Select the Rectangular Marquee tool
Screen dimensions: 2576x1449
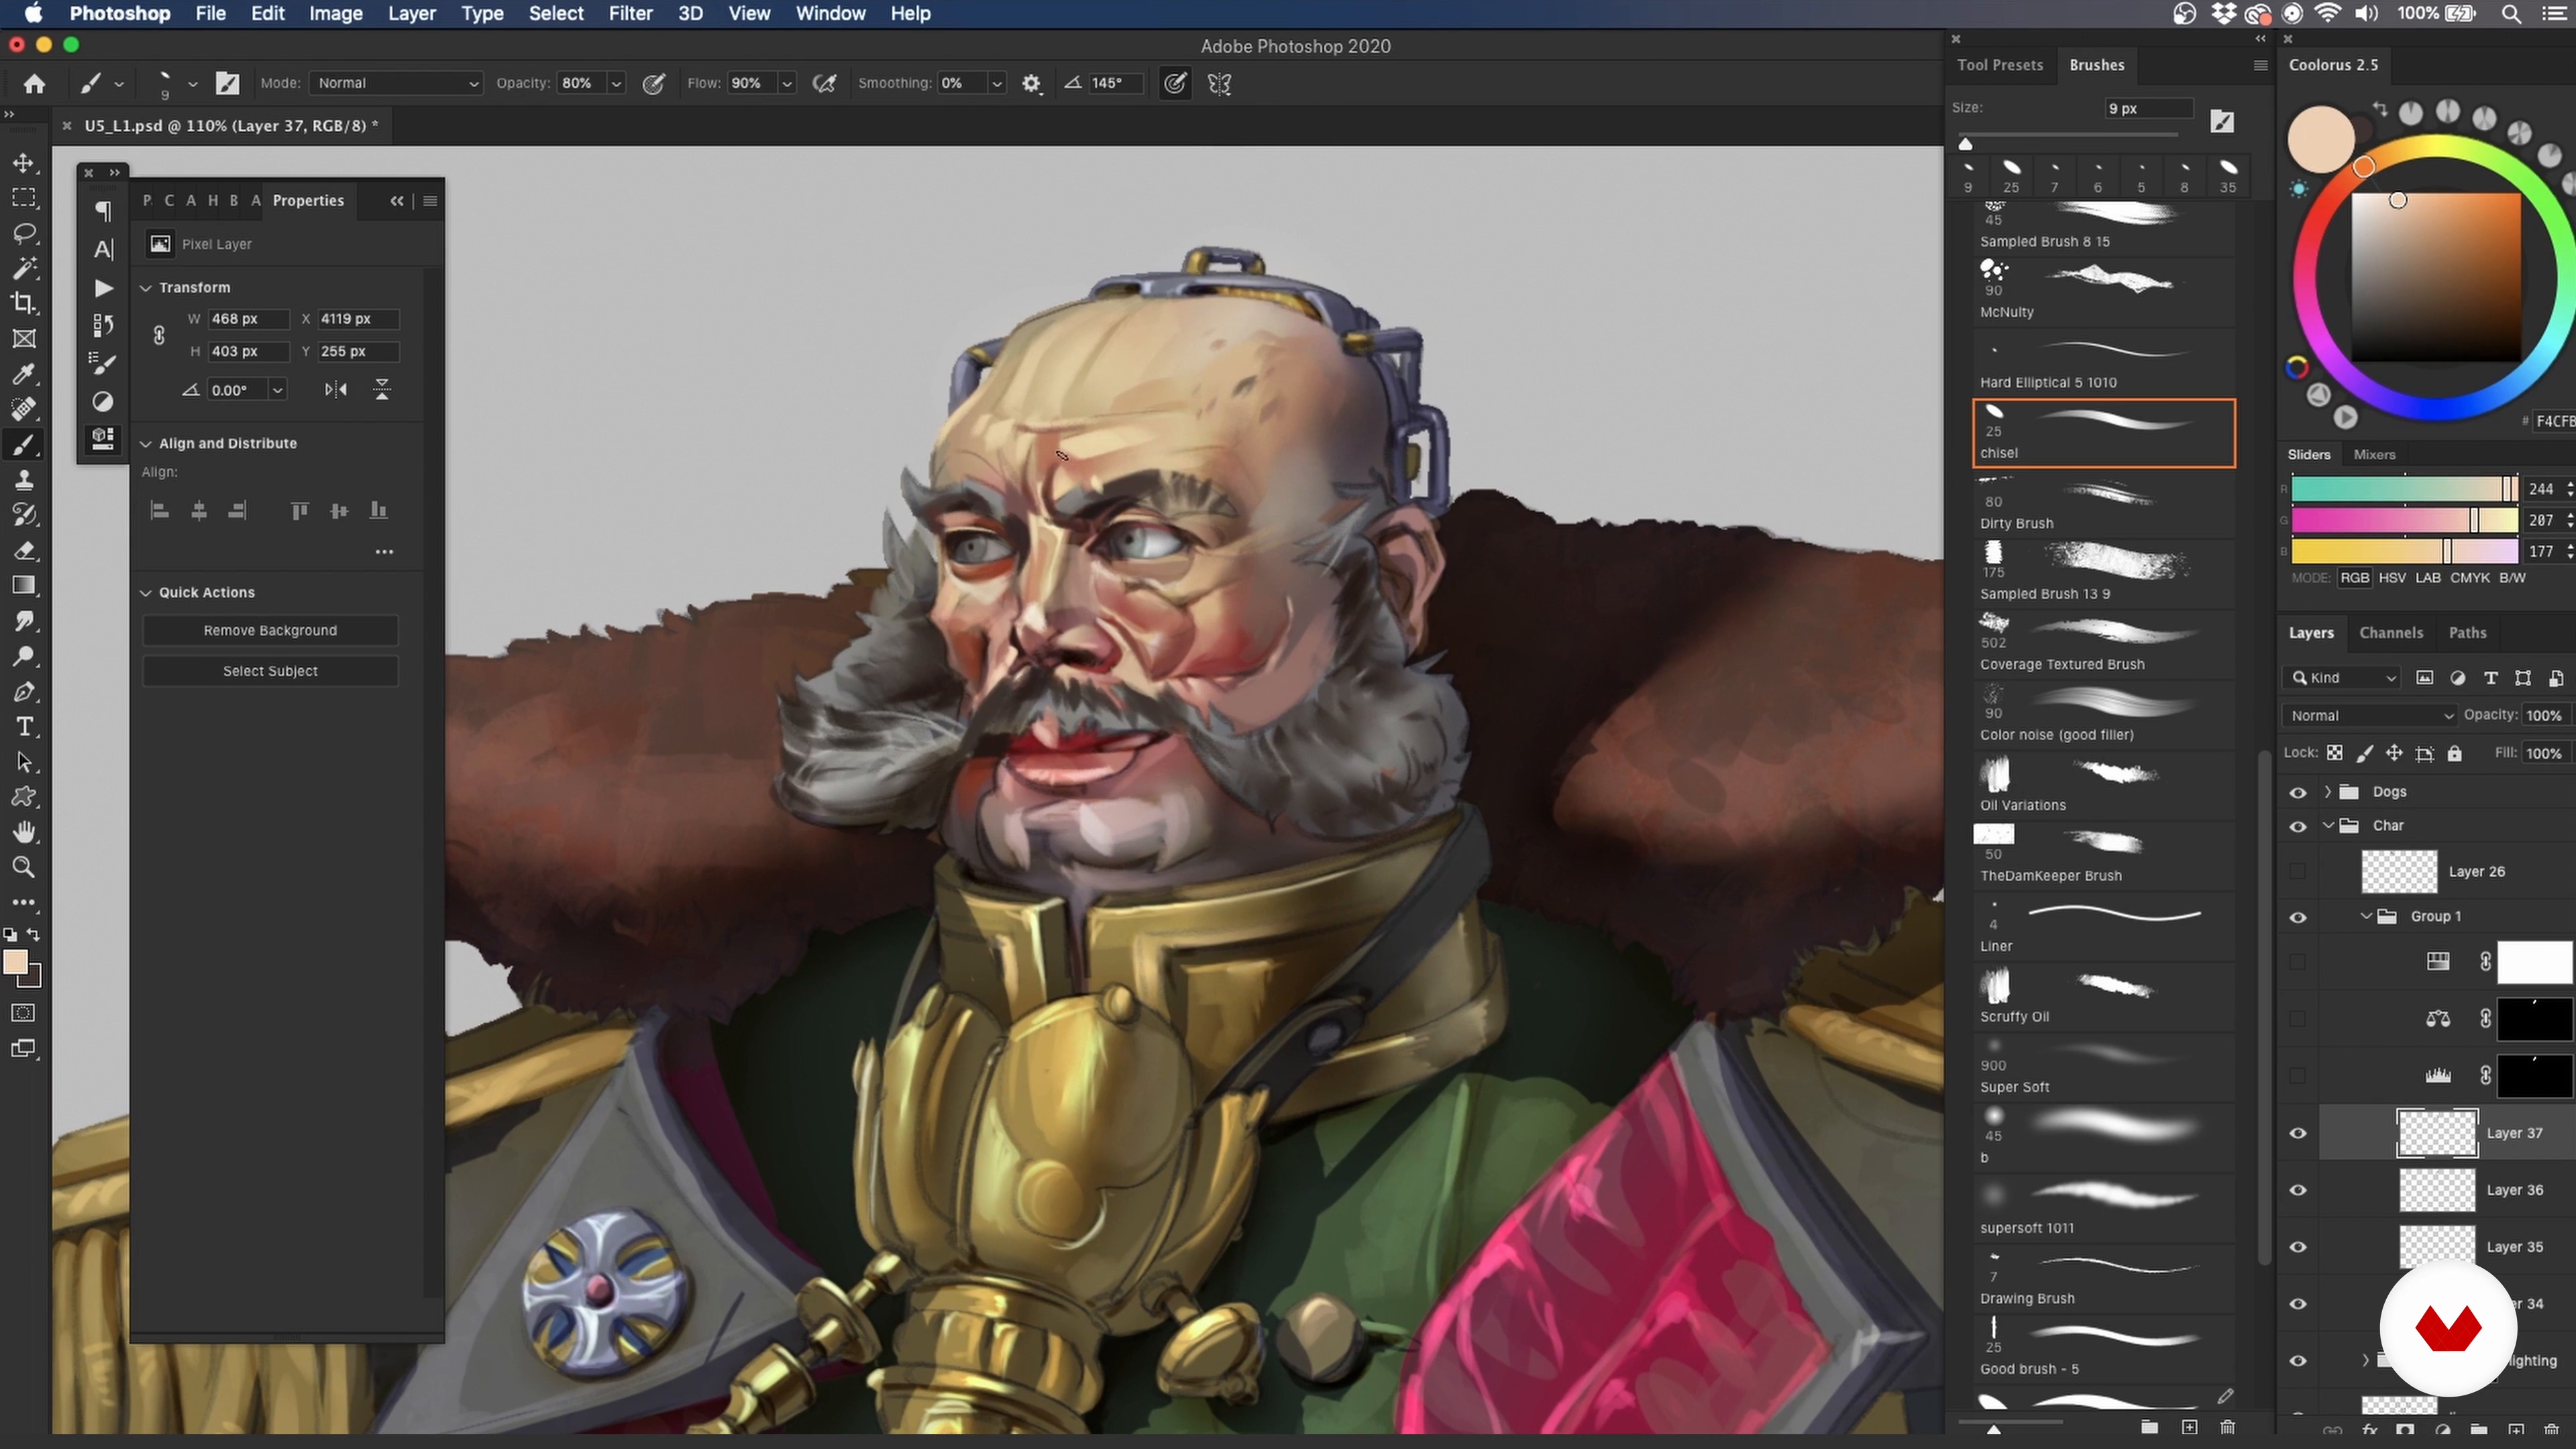[x=24, y=198]
